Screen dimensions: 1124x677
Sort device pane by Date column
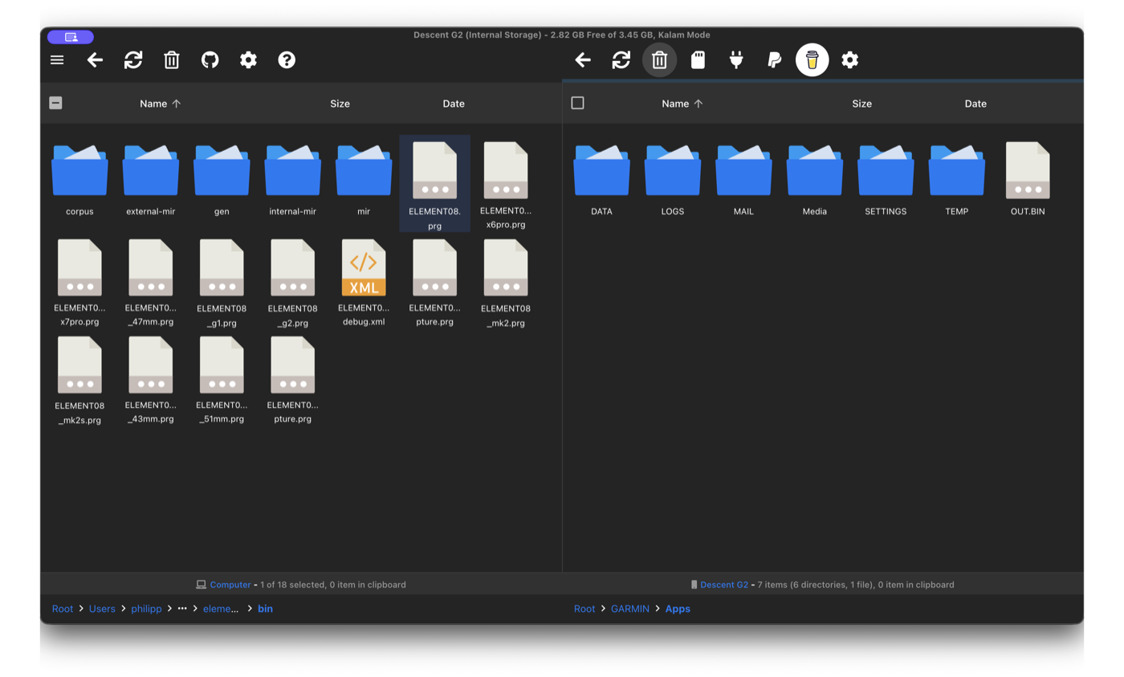975,104
